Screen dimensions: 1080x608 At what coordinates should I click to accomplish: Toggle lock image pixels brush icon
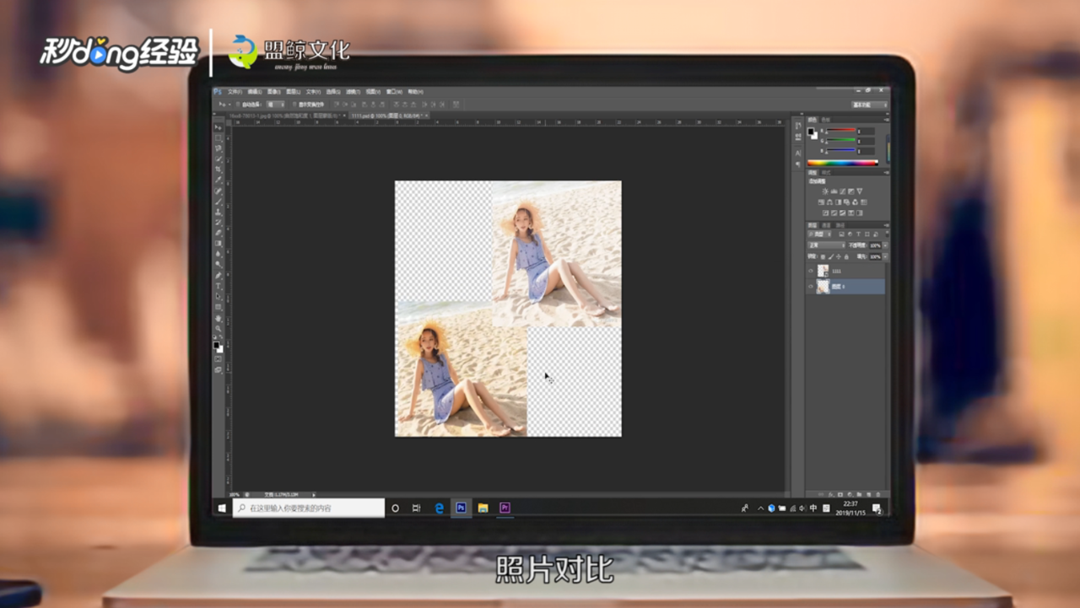[831, 256]
